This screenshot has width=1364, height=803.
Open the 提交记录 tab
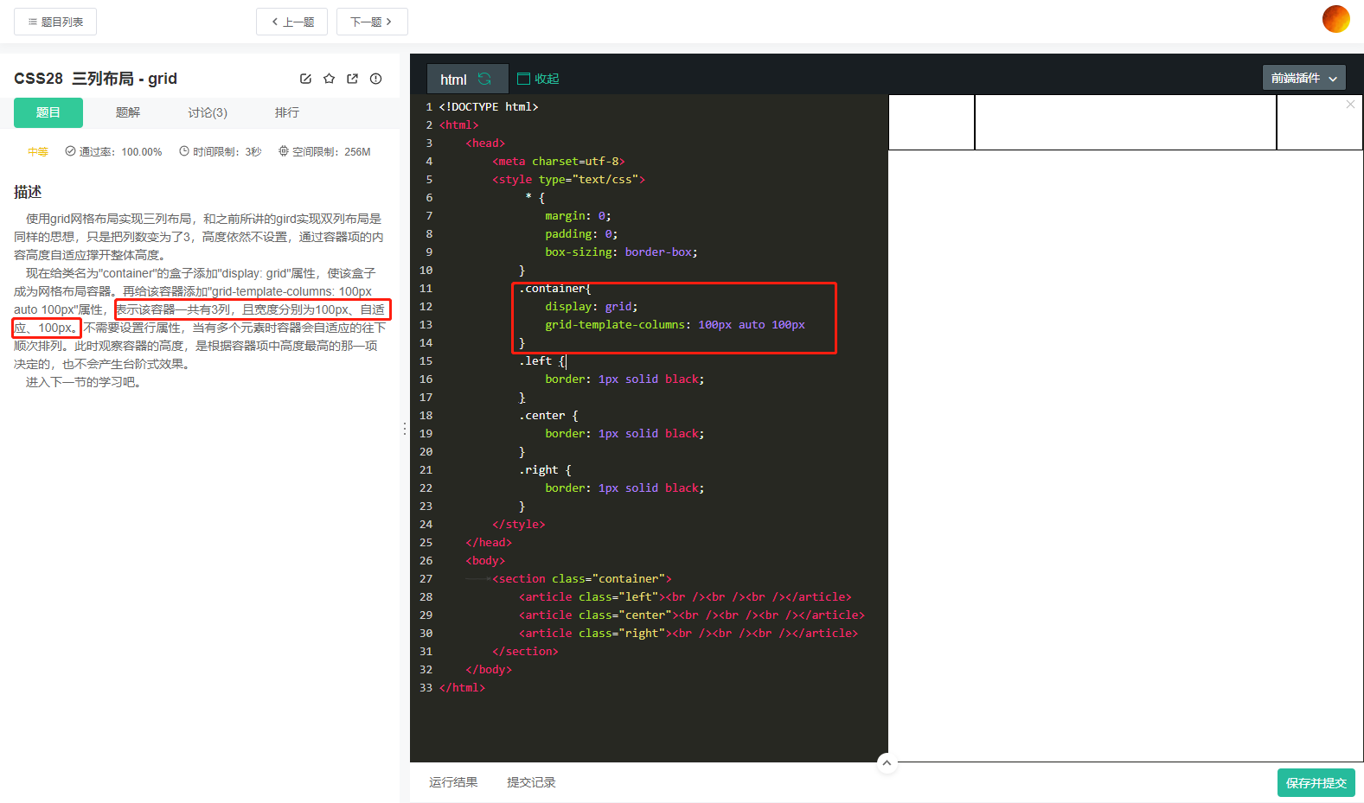531,782
